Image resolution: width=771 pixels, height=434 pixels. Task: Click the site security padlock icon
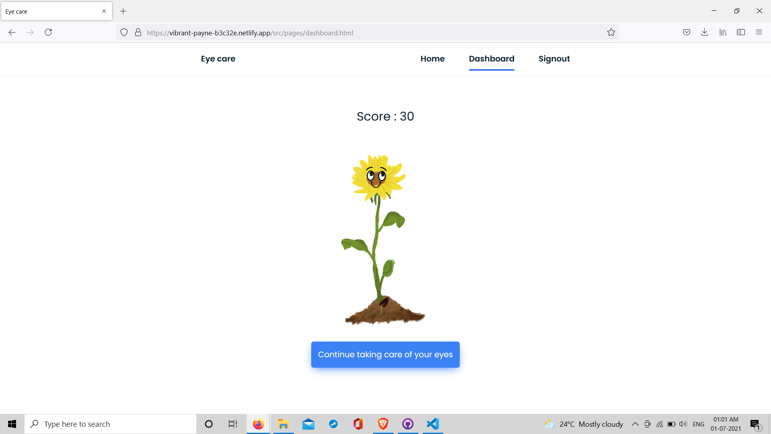pos(138,33)
